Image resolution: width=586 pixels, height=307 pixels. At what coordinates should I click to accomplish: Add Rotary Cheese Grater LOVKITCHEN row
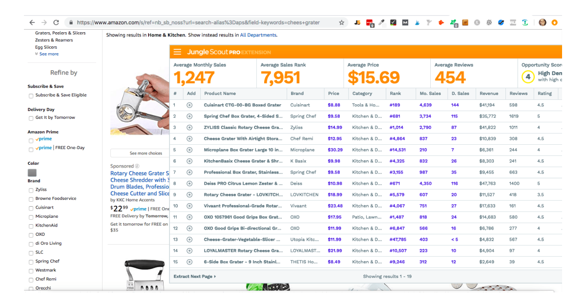189,194
